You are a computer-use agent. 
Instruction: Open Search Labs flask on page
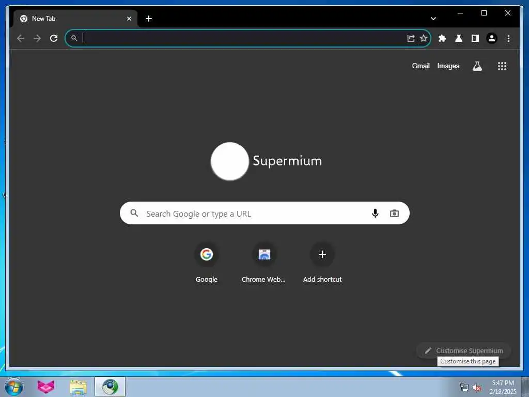tap(477, 66)
